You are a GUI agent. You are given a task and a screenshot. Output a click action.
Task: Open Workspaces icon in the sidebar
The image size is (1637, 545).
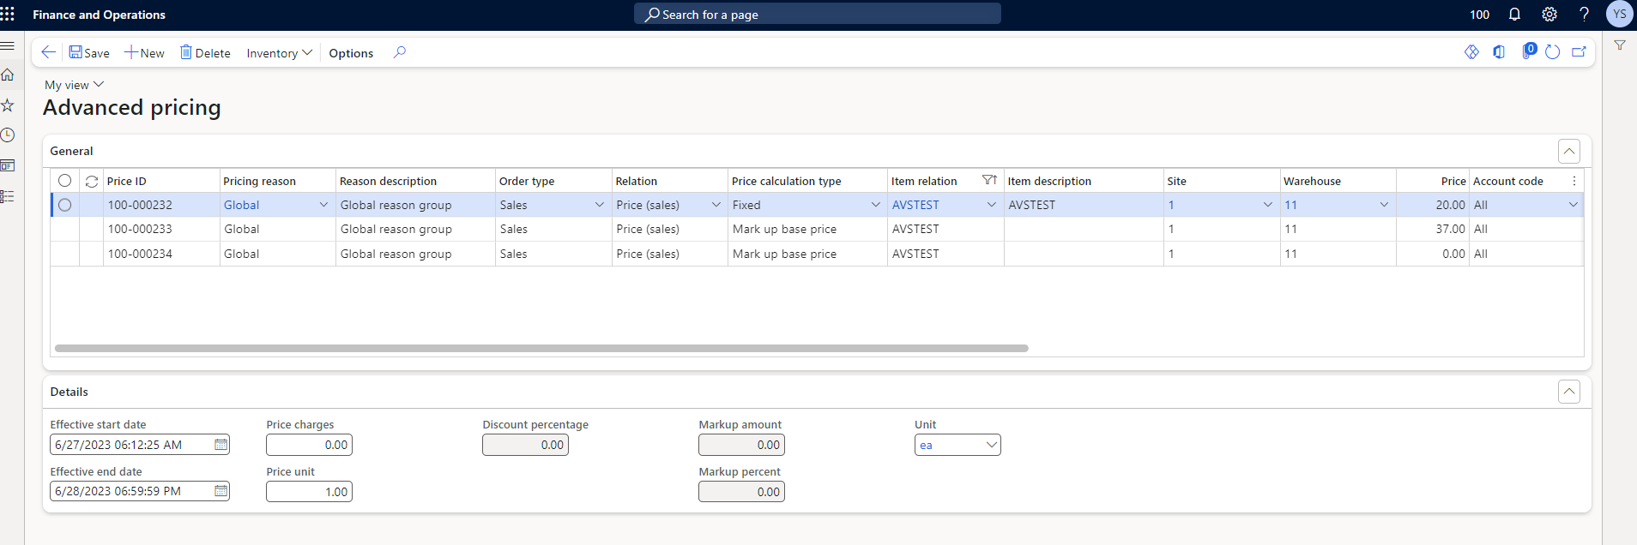(x=8, y=165)
